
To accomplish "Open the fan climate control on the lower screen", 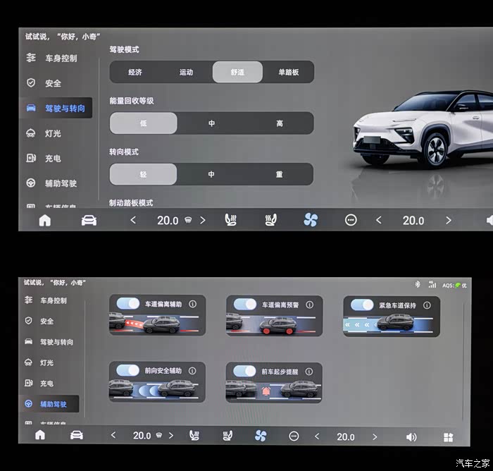I will tap(261, 436).
